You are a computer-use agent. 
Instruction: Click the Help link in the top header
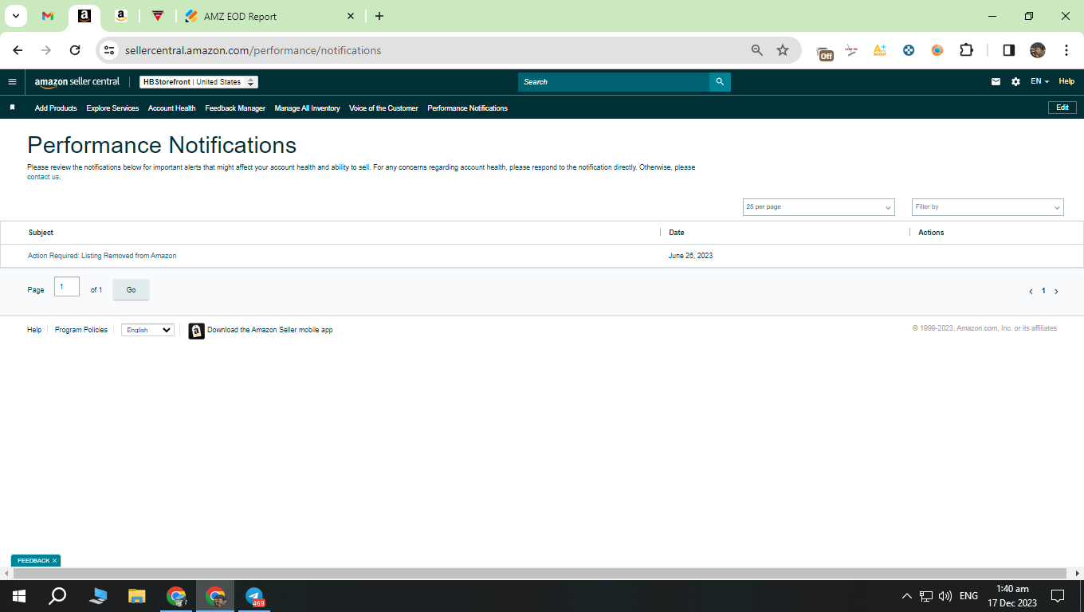1066,82
